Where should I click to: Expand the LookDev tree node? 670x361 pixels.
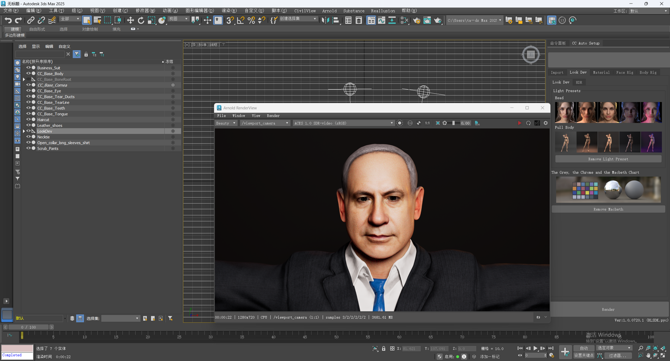(24, 131)
